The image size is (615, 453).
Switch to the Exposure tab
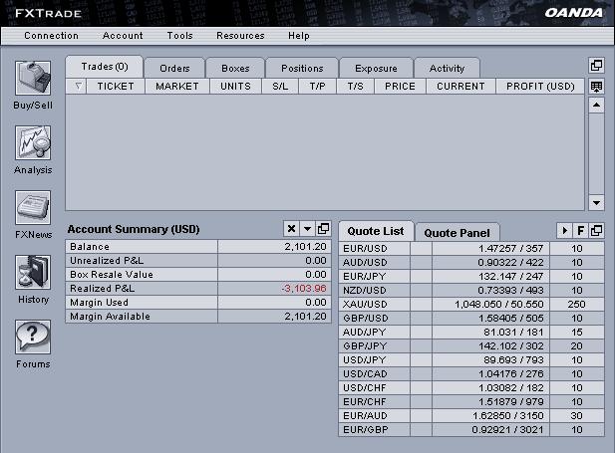376,68
